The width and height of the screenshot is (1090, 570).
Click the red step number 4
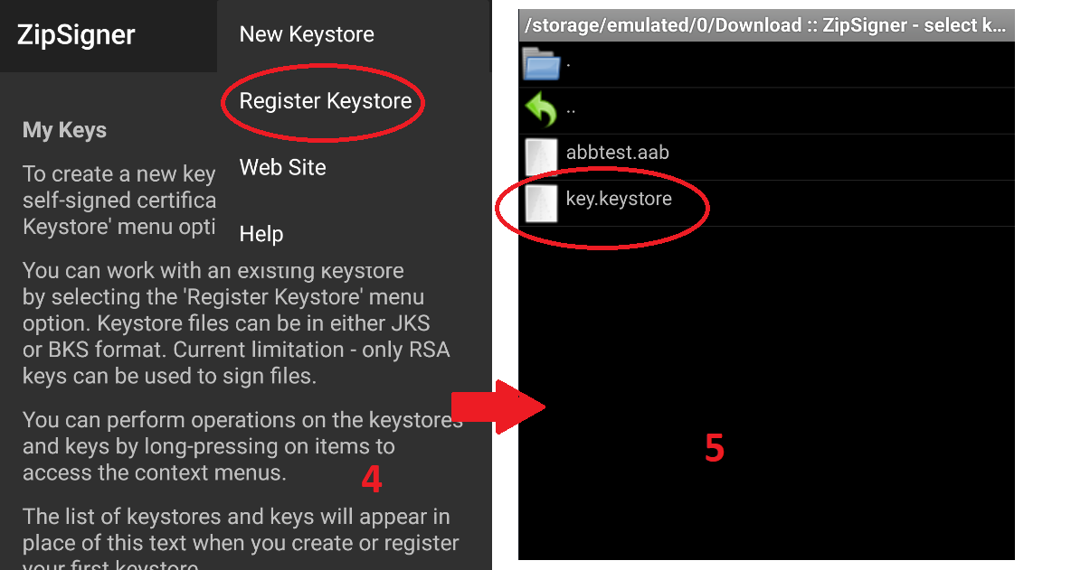(x=371, y=481)
